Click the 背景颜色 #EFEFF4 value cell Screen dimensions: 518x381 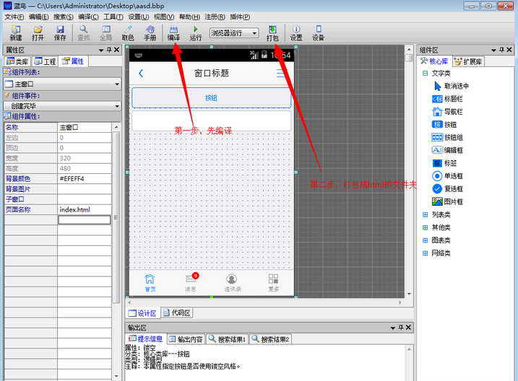85,178
